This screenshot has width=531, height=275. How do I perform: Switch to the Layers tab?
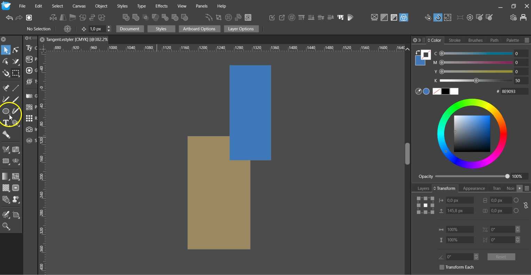(423, 188)
